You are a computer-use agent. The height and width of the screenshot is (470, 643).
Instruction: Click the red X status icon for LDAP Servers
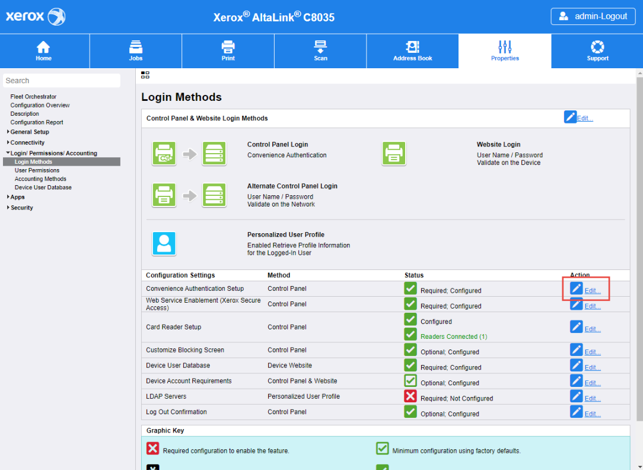410,396
